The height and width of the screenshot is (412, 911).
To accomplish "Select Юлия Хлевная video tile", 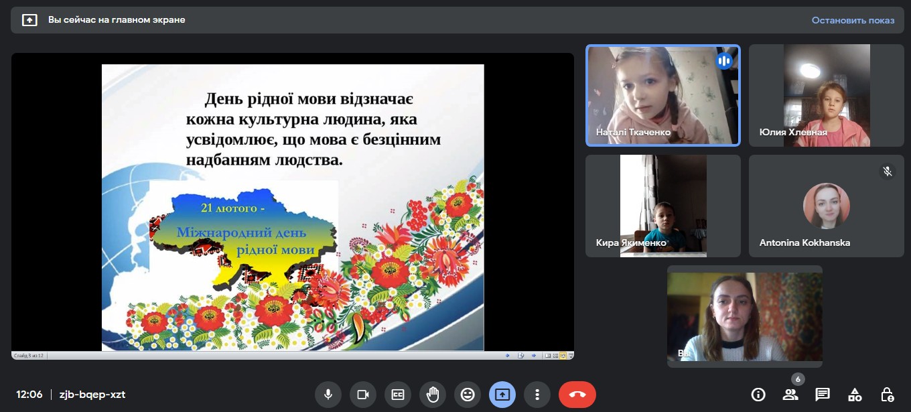I will pos(827,95).
